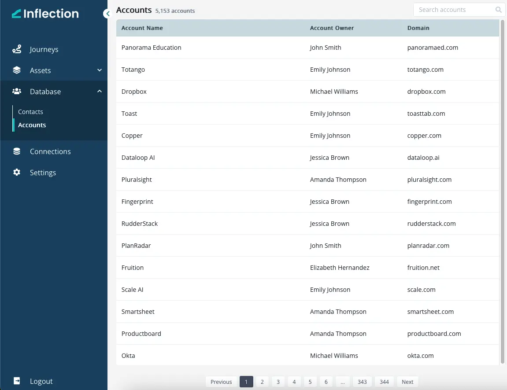
Task: Go to page 6
Action: tap(326, 382)
